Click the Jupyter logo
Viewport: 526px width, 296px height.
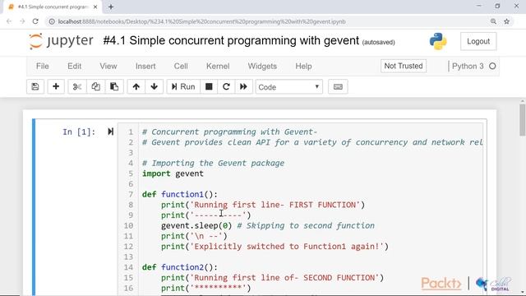61,41
